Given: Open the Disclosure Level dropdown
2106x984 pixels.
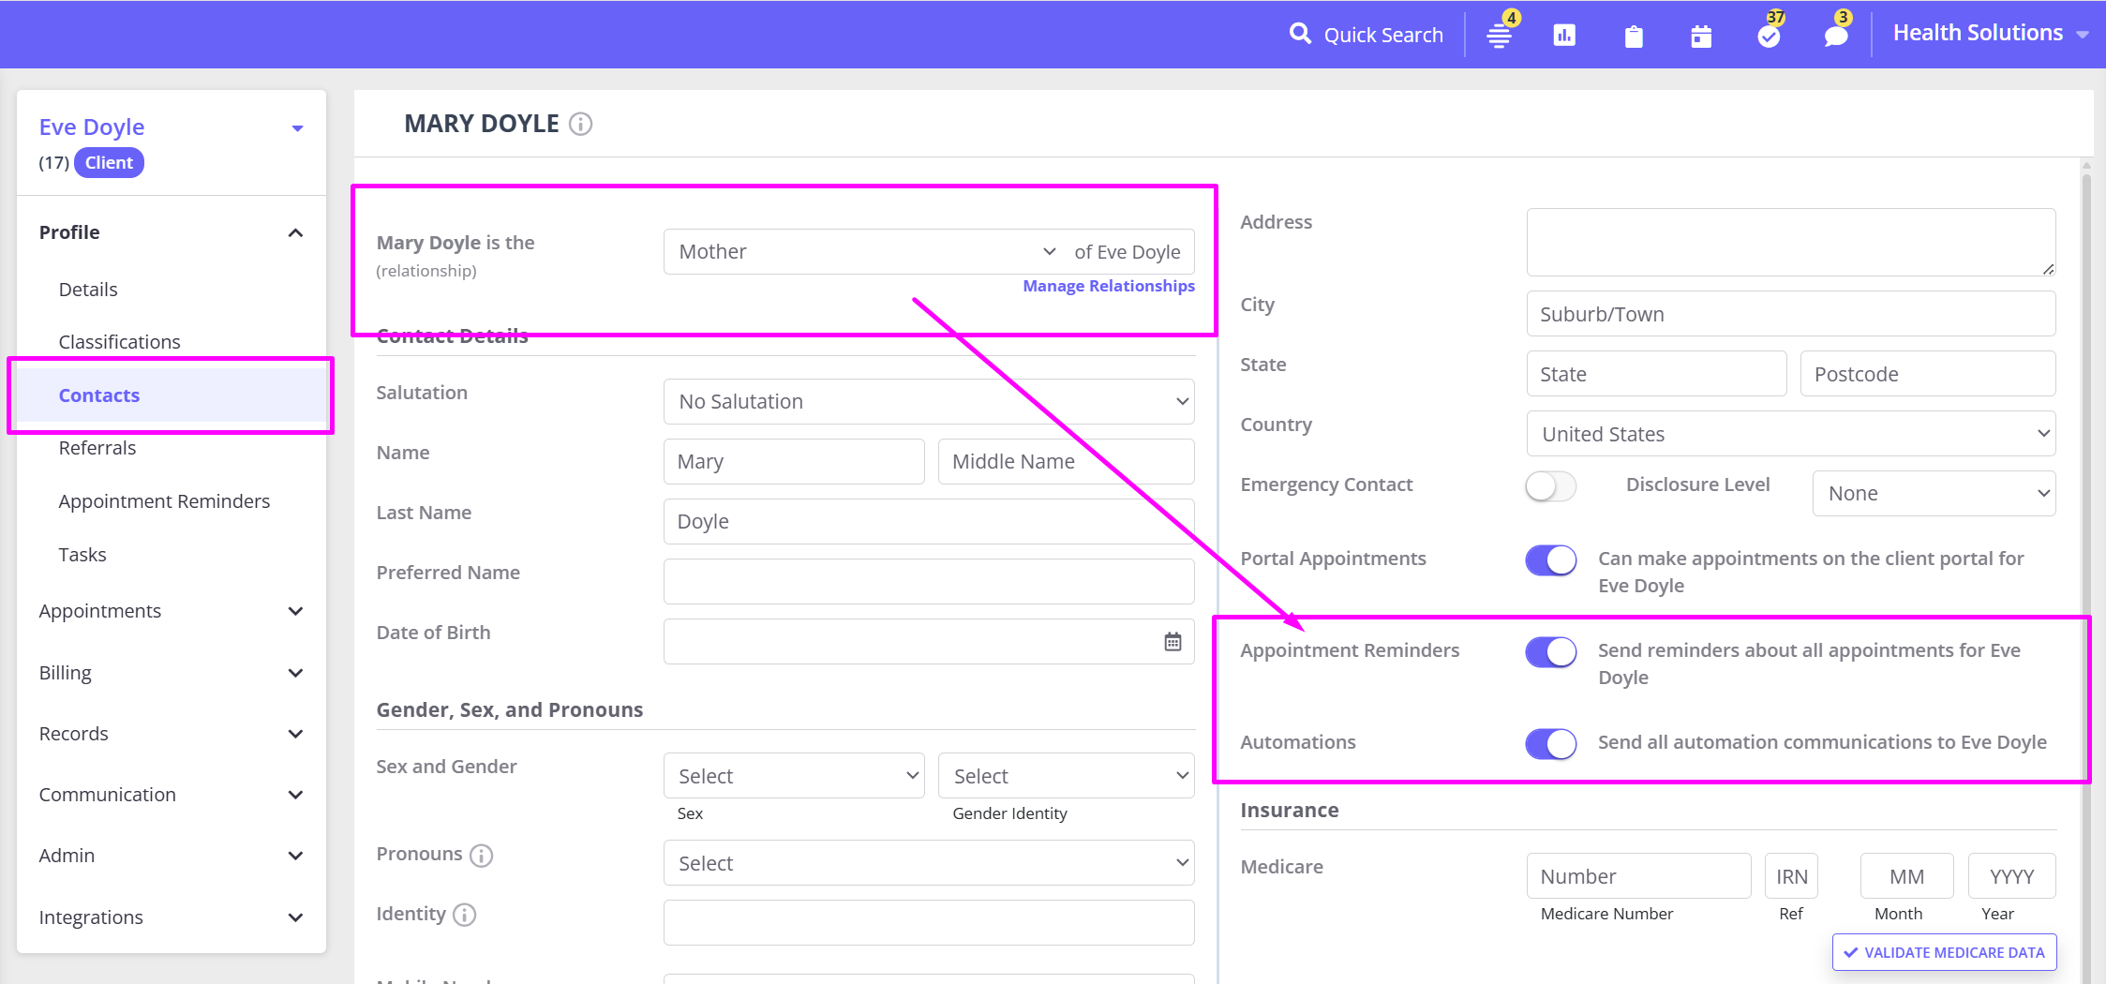Looking at the screenshot, I should tap(1934, 494).
